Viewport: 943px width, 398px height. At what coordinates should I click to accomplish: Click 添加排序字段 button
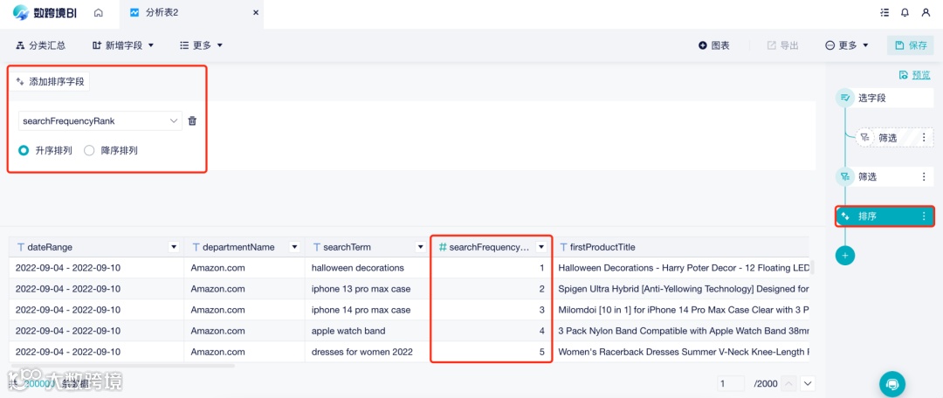click(49, 82)
